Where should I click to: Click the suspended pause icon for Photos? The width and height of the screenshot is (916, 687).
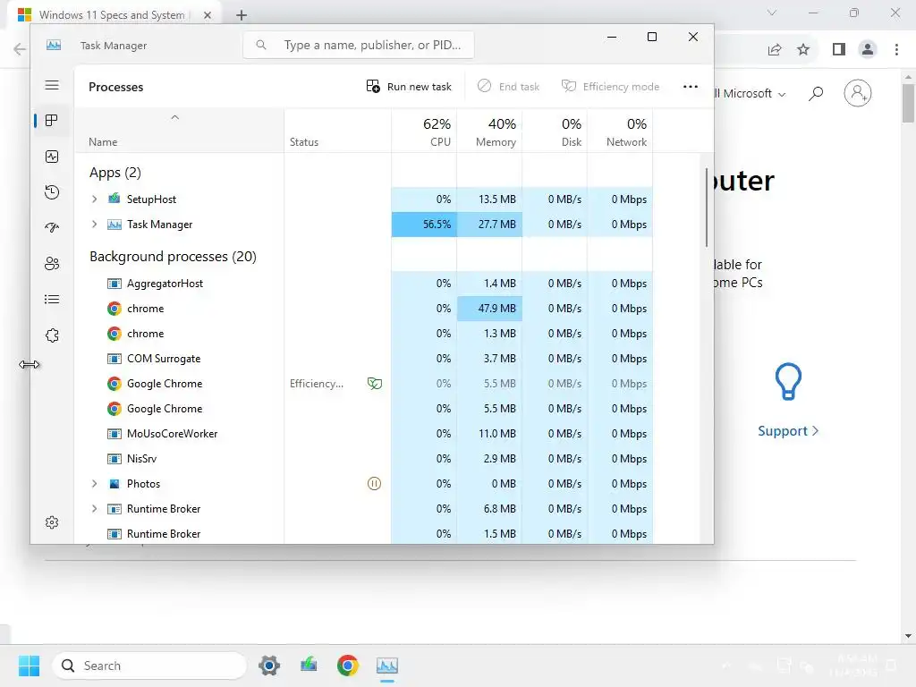(x=375, y=484)
